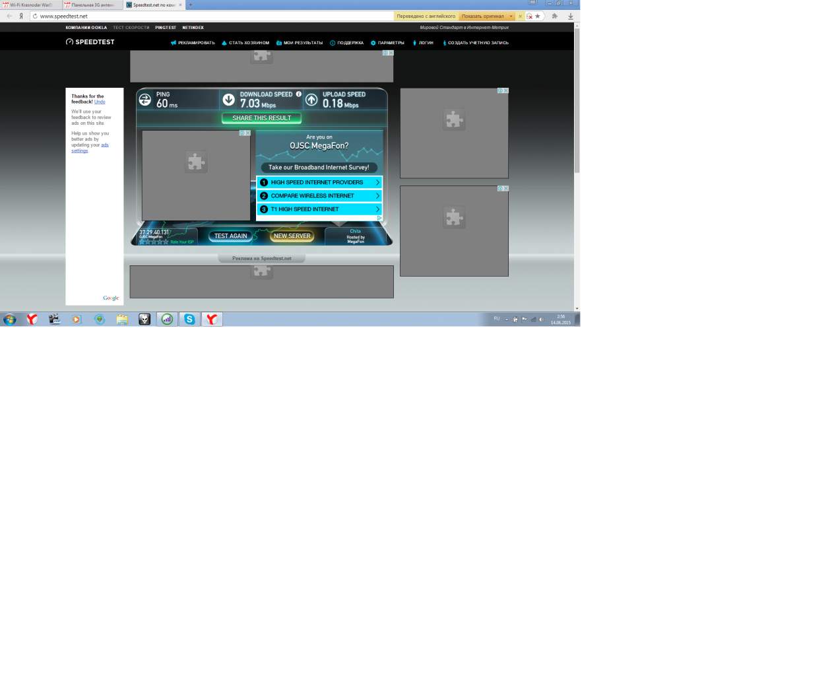Expand the translation options dropdown arrow
The image size is (834, 676).
[x=511, y=16]
